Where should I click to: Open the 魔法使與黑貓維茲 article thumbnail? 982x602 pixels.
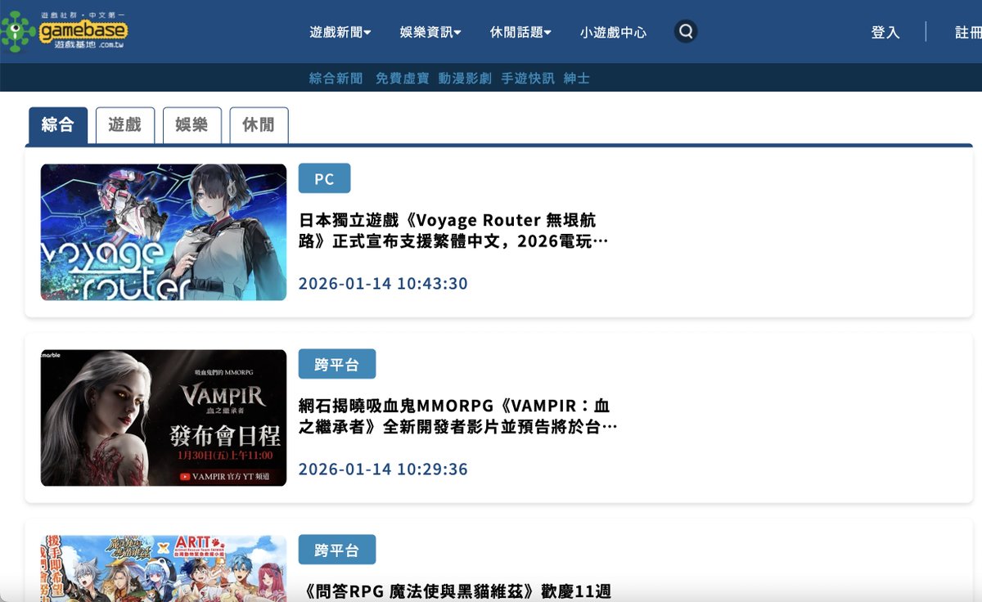(x=164, y=568)
